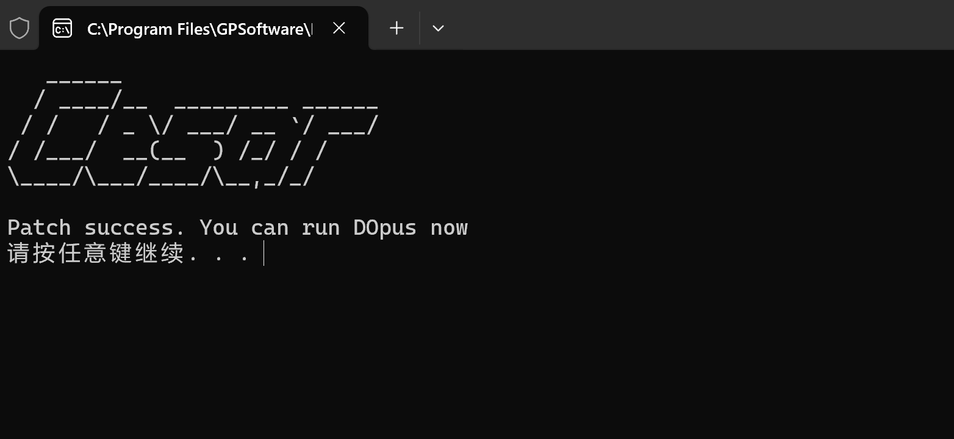Click the word "DOpus" in the message
The height and width of the screenshot is (439, 954).
click(385, 227)
